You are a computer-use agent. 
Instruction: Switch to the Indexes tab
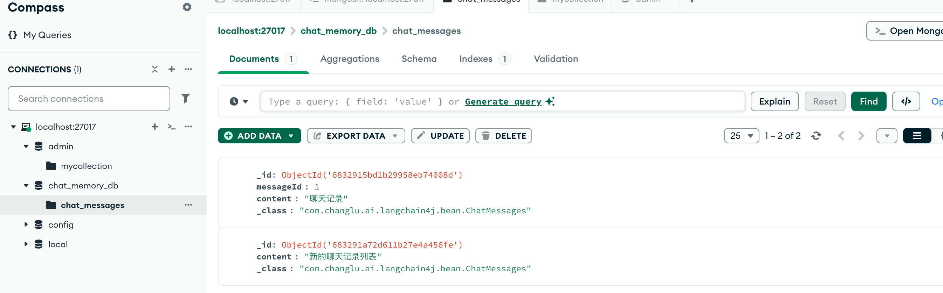pyautogui.click(x=485, y=59)
